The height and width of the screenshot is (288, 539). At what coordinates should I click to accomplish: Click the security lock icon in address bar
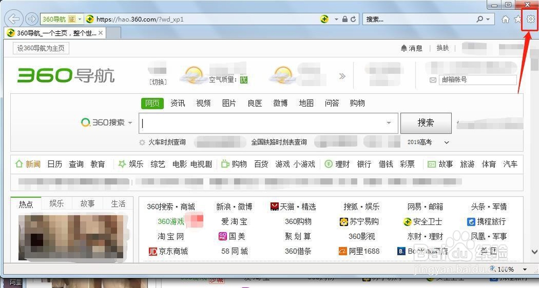345,19
